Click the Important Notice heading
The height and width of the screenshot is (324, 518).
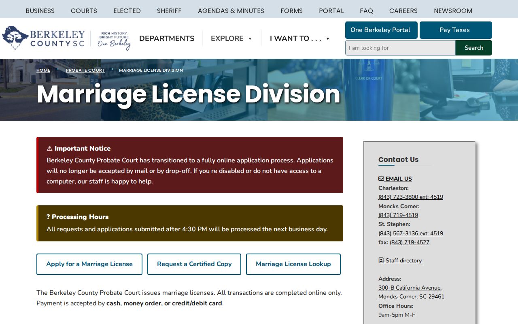click(79, 148)
